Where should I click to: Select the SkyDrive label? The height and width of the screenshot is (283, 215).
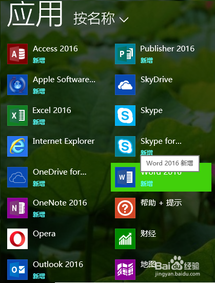[157, 80]
